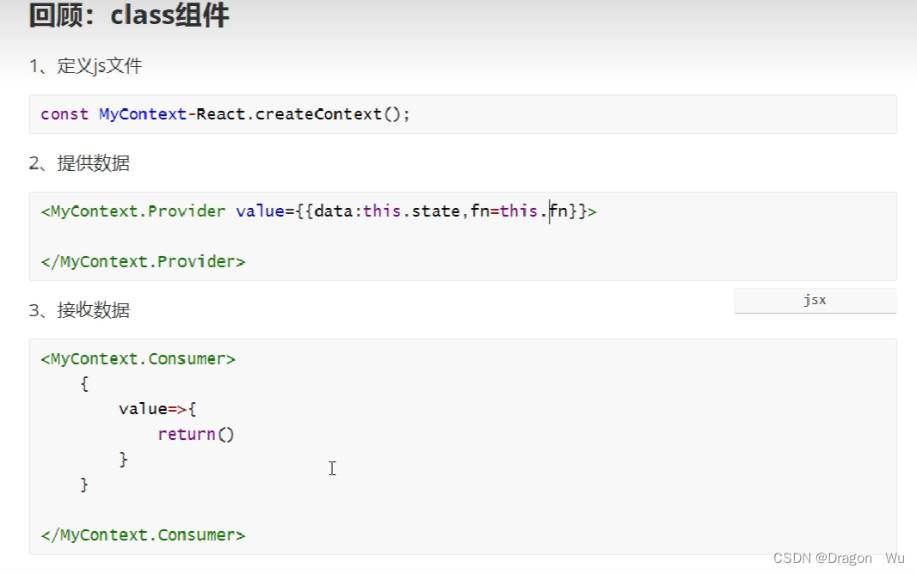Image resolution: width=917 pixels, height=574 pixels.
Task: Click the CSDN @Dragon Wu watermark
Action: (839, 559)
